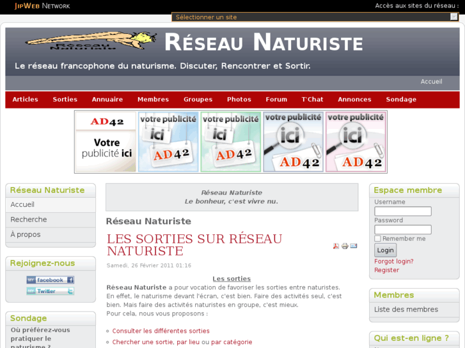
Task: Go to the Annuaire menu item
Action: click(x=107, y=100)
